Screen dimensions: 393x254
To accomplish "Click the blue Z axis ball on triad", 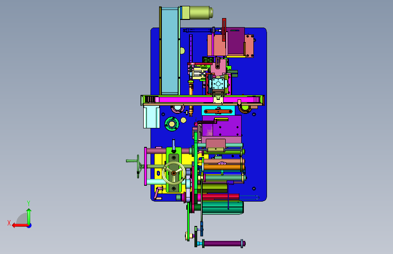I will [29, 226].
